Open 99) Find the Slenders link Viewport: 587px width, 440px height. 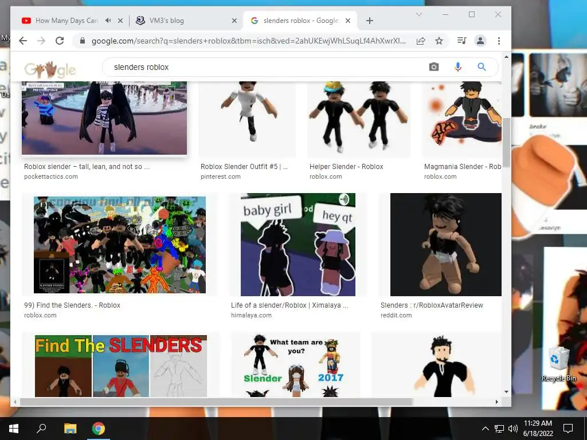click(x=72, y=305)
